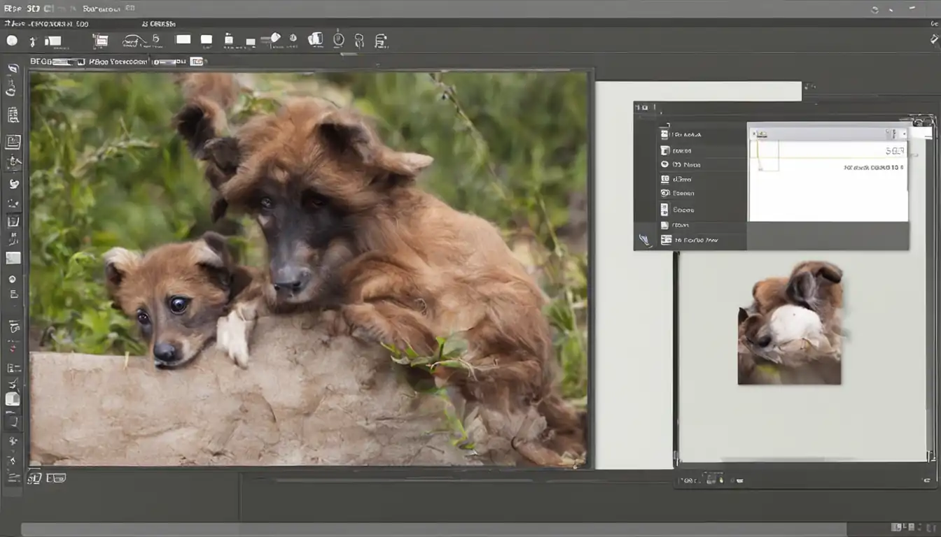941x537 pixels.
Task: Open the small dropdown arrow in the white sub-window header
Action: [904, 134]
